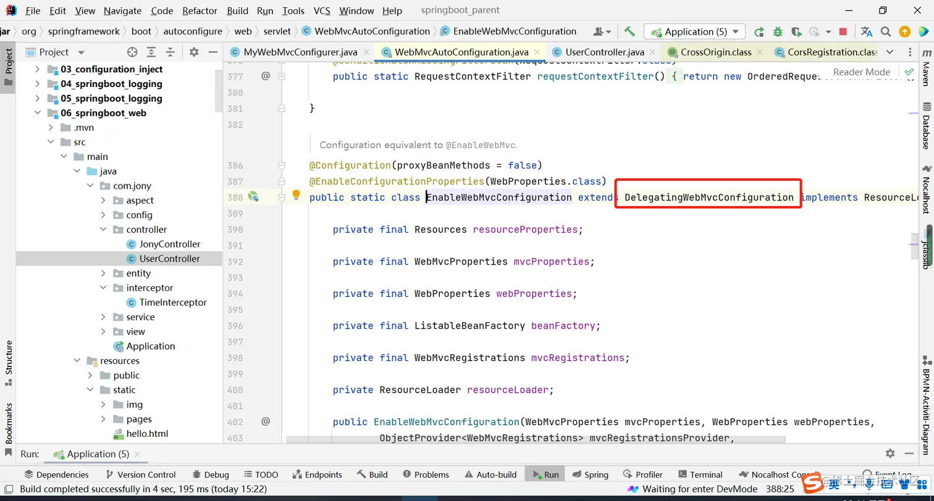
Task: Open Project panel gear options
Action: tap(194, 52)
